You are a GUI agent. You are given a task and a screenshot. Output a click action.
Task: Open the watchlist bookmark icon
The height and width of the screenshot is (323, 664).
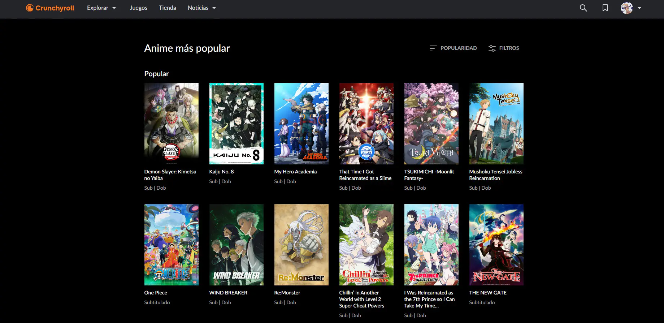click(605, 8)
